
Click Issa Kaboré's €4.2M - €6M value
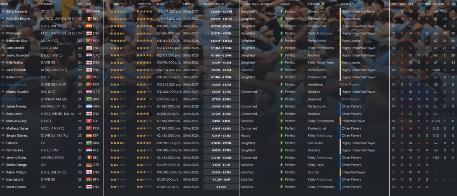coord(221,179)
